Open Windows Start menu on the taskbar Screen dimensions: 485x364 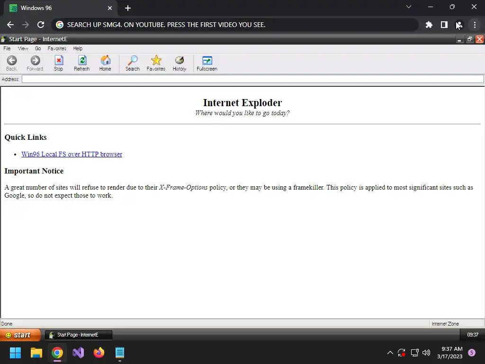(x=15, y=353)
